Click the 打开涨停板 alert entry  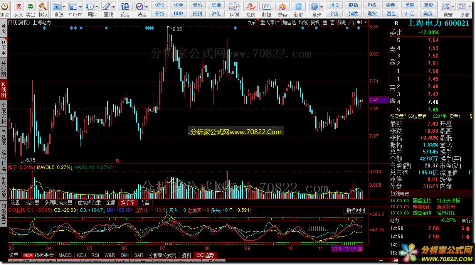(x=449, y=201)
